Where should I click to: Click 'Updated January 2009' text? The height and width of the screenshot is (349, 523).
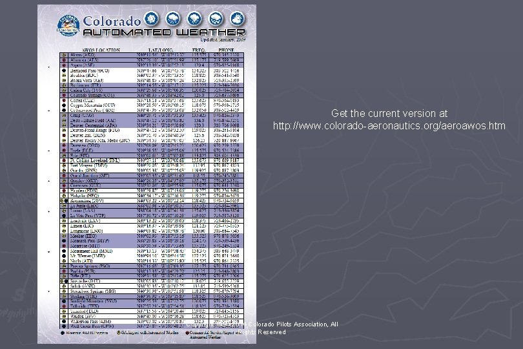coord(223,39)
